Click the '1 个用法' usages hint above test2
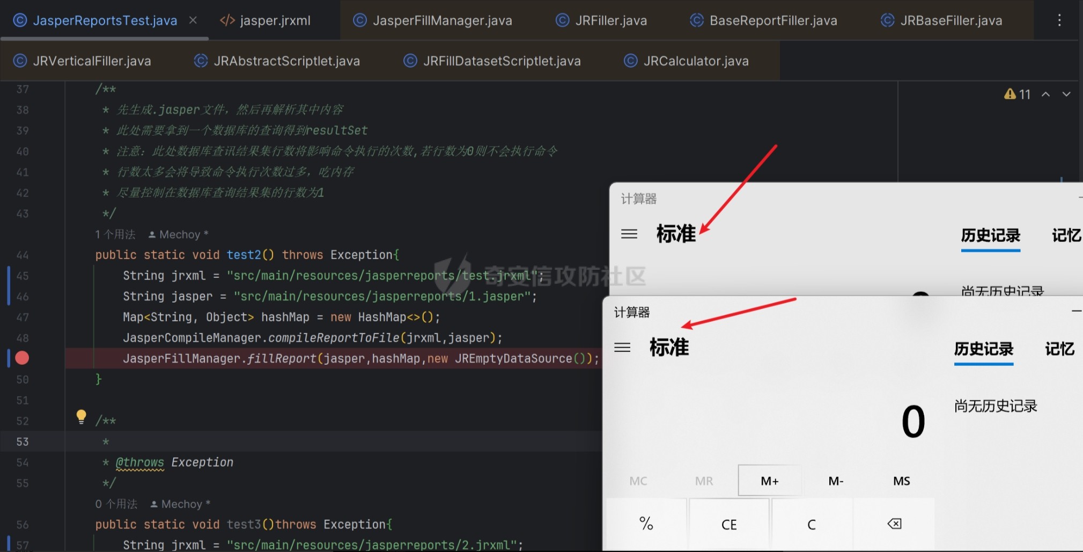This screenshot has width=1083, height=552. (115, 234)
